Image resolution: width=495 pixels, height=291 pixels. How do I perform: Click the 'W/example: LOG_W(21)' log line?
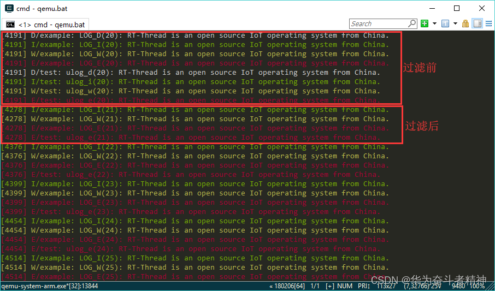pyautogui.click(x=195, y=118)
